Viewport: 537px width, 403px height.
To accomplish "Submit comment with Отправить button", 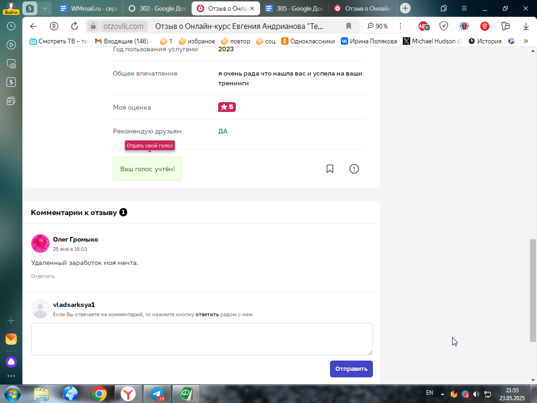I will pyautogui.click(x=351, y=369).
